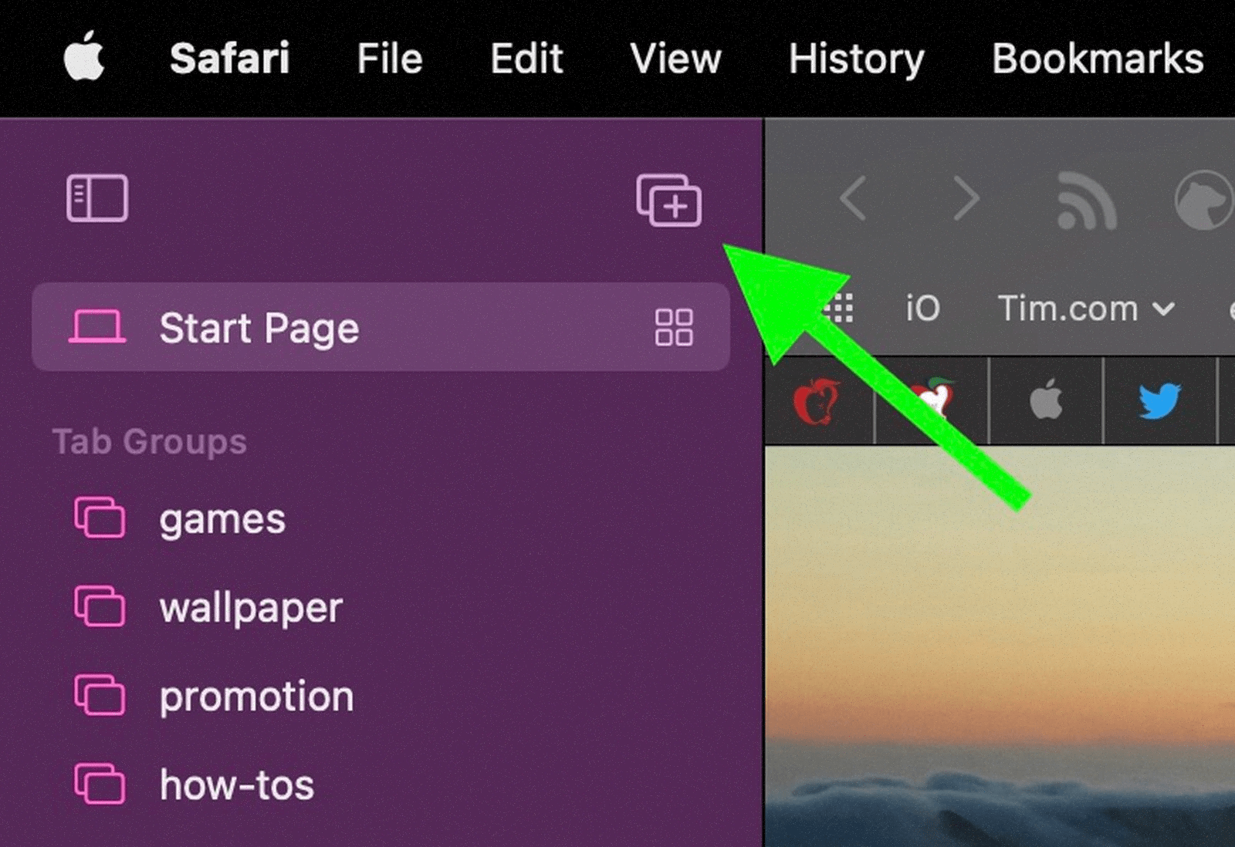Click the grid icon left of iO favorite
This screenshot has height=847, width=1235.
(x=841, y=309)
